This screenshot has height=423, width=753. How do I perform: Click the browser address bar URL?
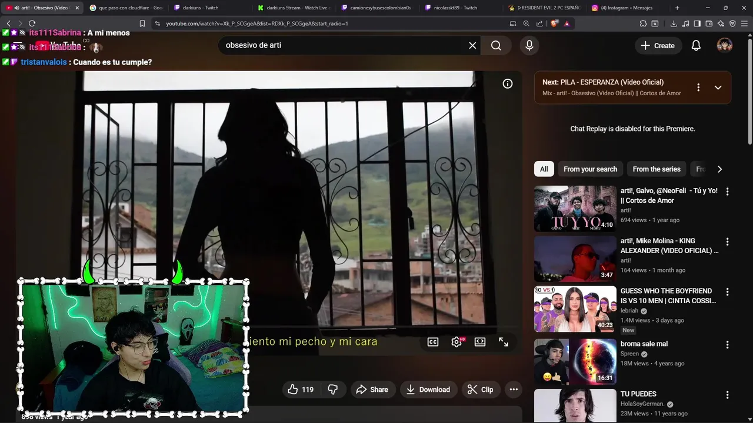tap(257, 23)
